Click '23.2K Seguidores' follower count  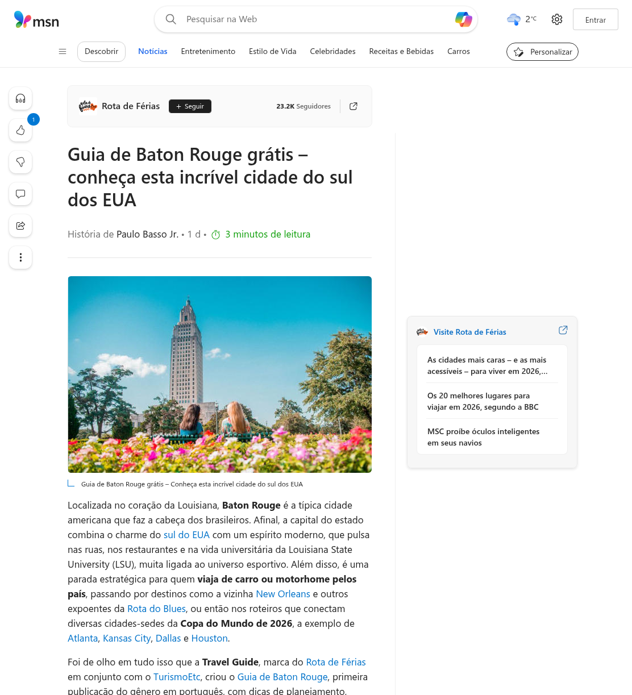303,106
